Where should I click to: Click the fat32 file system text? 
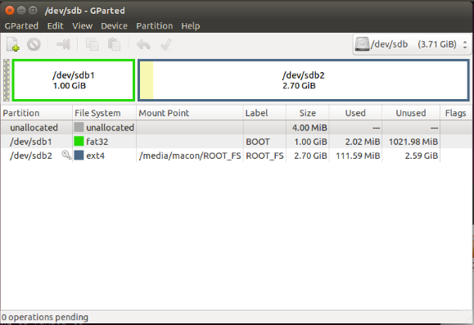pyautogui.click(x=97, y=142)
